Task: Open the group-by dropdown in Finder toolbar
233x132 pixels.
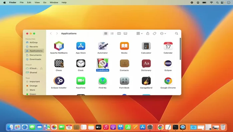Action: pos(139,34)
